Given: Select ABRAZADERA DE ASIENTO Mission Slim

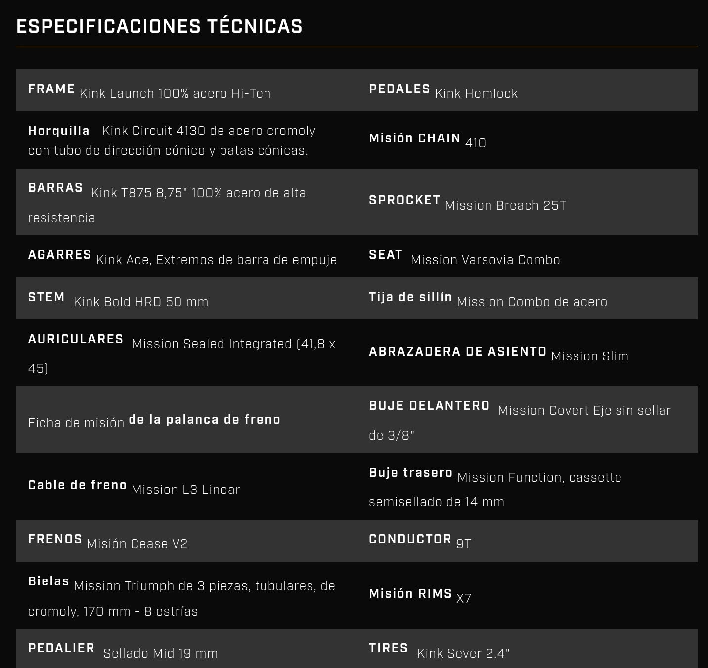Looking at the screenshot, I should [498, 353].
